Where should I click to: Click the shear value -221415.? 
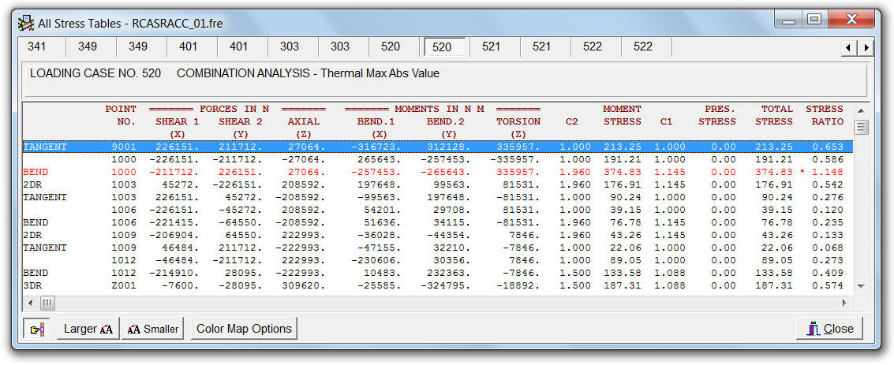tap(174, 222)
